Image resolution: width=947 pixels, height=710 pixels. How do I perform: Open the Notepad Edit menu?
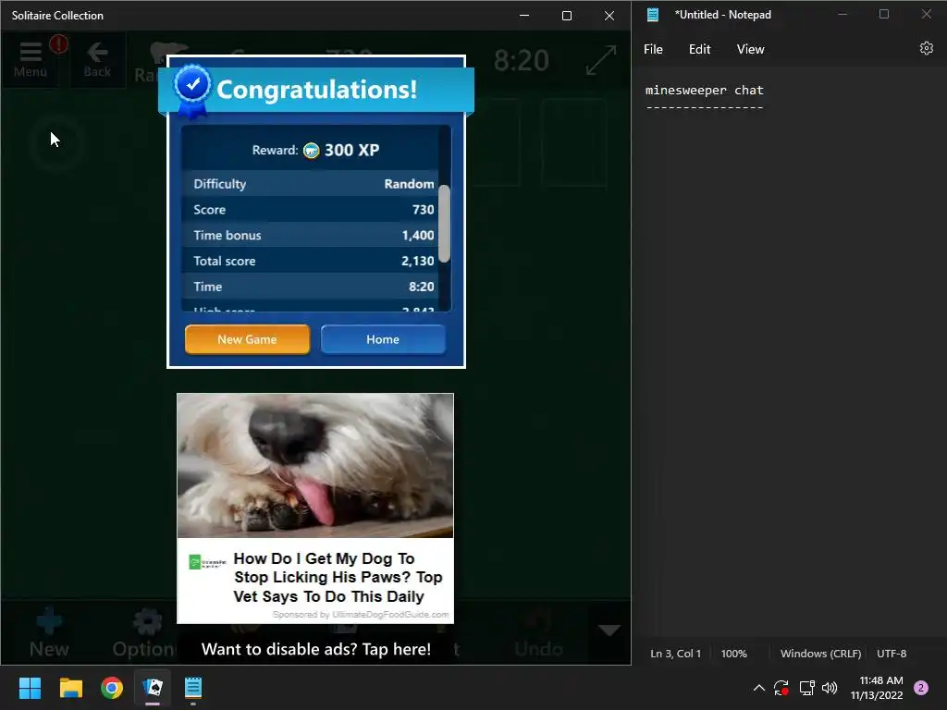699,49
